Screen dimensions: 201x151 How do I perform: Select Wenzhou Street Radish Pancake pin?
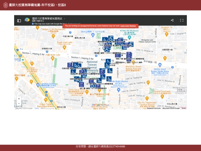coord(133,63)
